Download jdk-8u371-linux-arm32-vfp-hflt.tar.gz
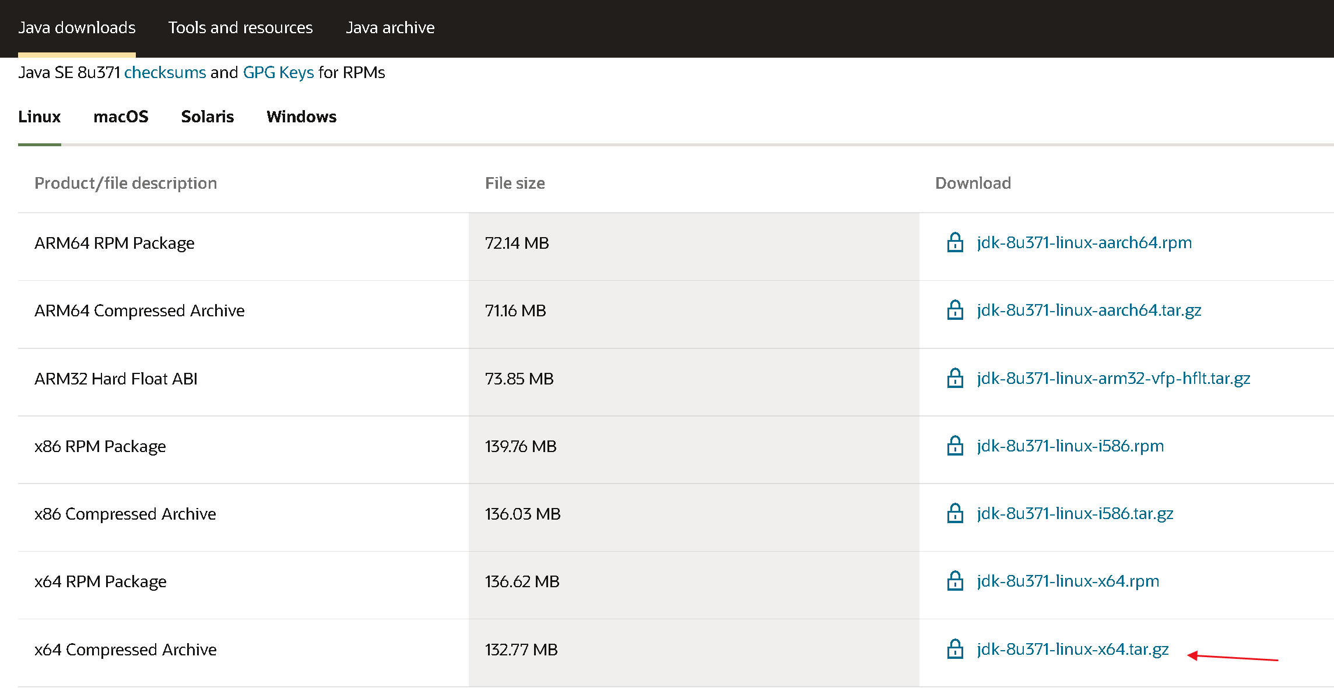 click(x=1114, y=378)
